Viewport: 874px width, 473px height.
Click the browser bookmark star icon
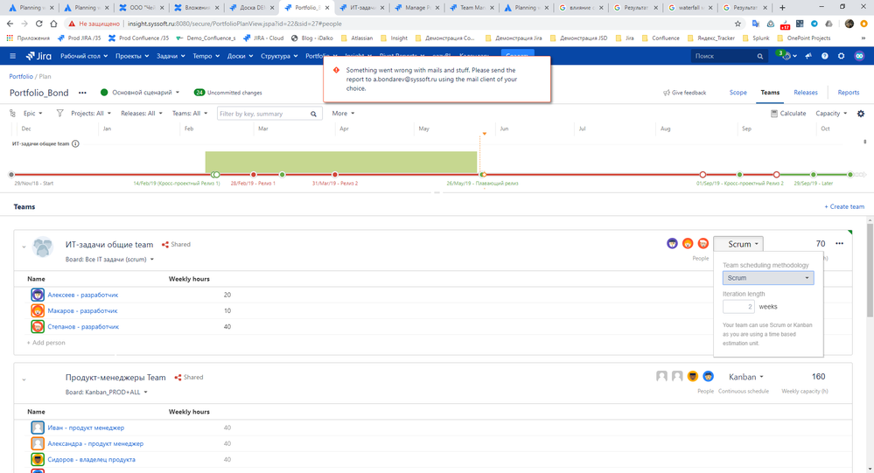[x=738, y=24]
